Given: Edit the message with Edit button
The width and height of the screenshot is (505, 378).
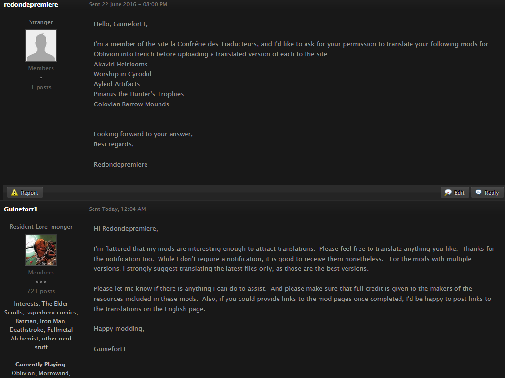Looking at the screenshot, I should [x=455, y=193].
